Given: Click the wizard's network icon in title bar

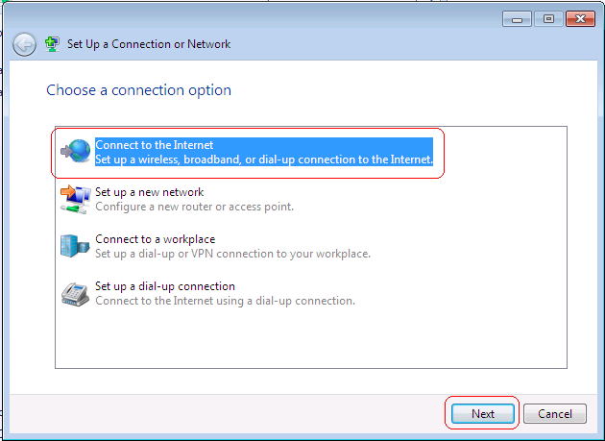Looking at the screenshot, I should pyautogui.click(x=53, y=43).
